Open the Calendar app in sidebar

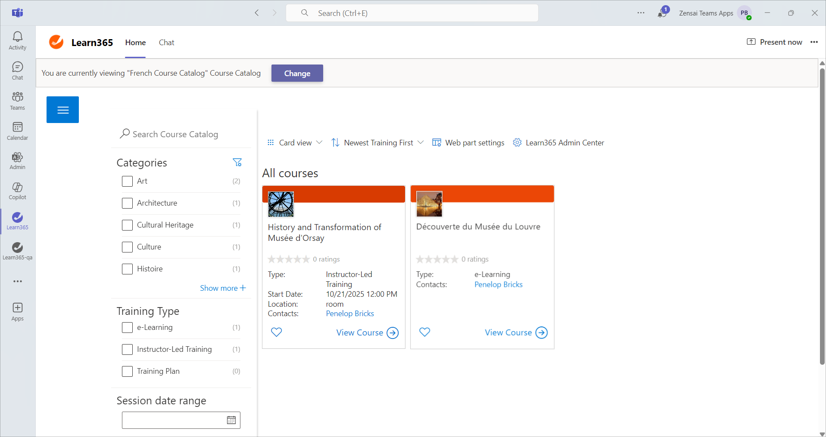pos(17,131)
